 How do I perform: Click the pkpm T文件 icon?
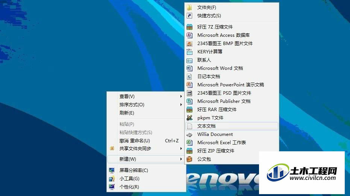click(189, 118)
